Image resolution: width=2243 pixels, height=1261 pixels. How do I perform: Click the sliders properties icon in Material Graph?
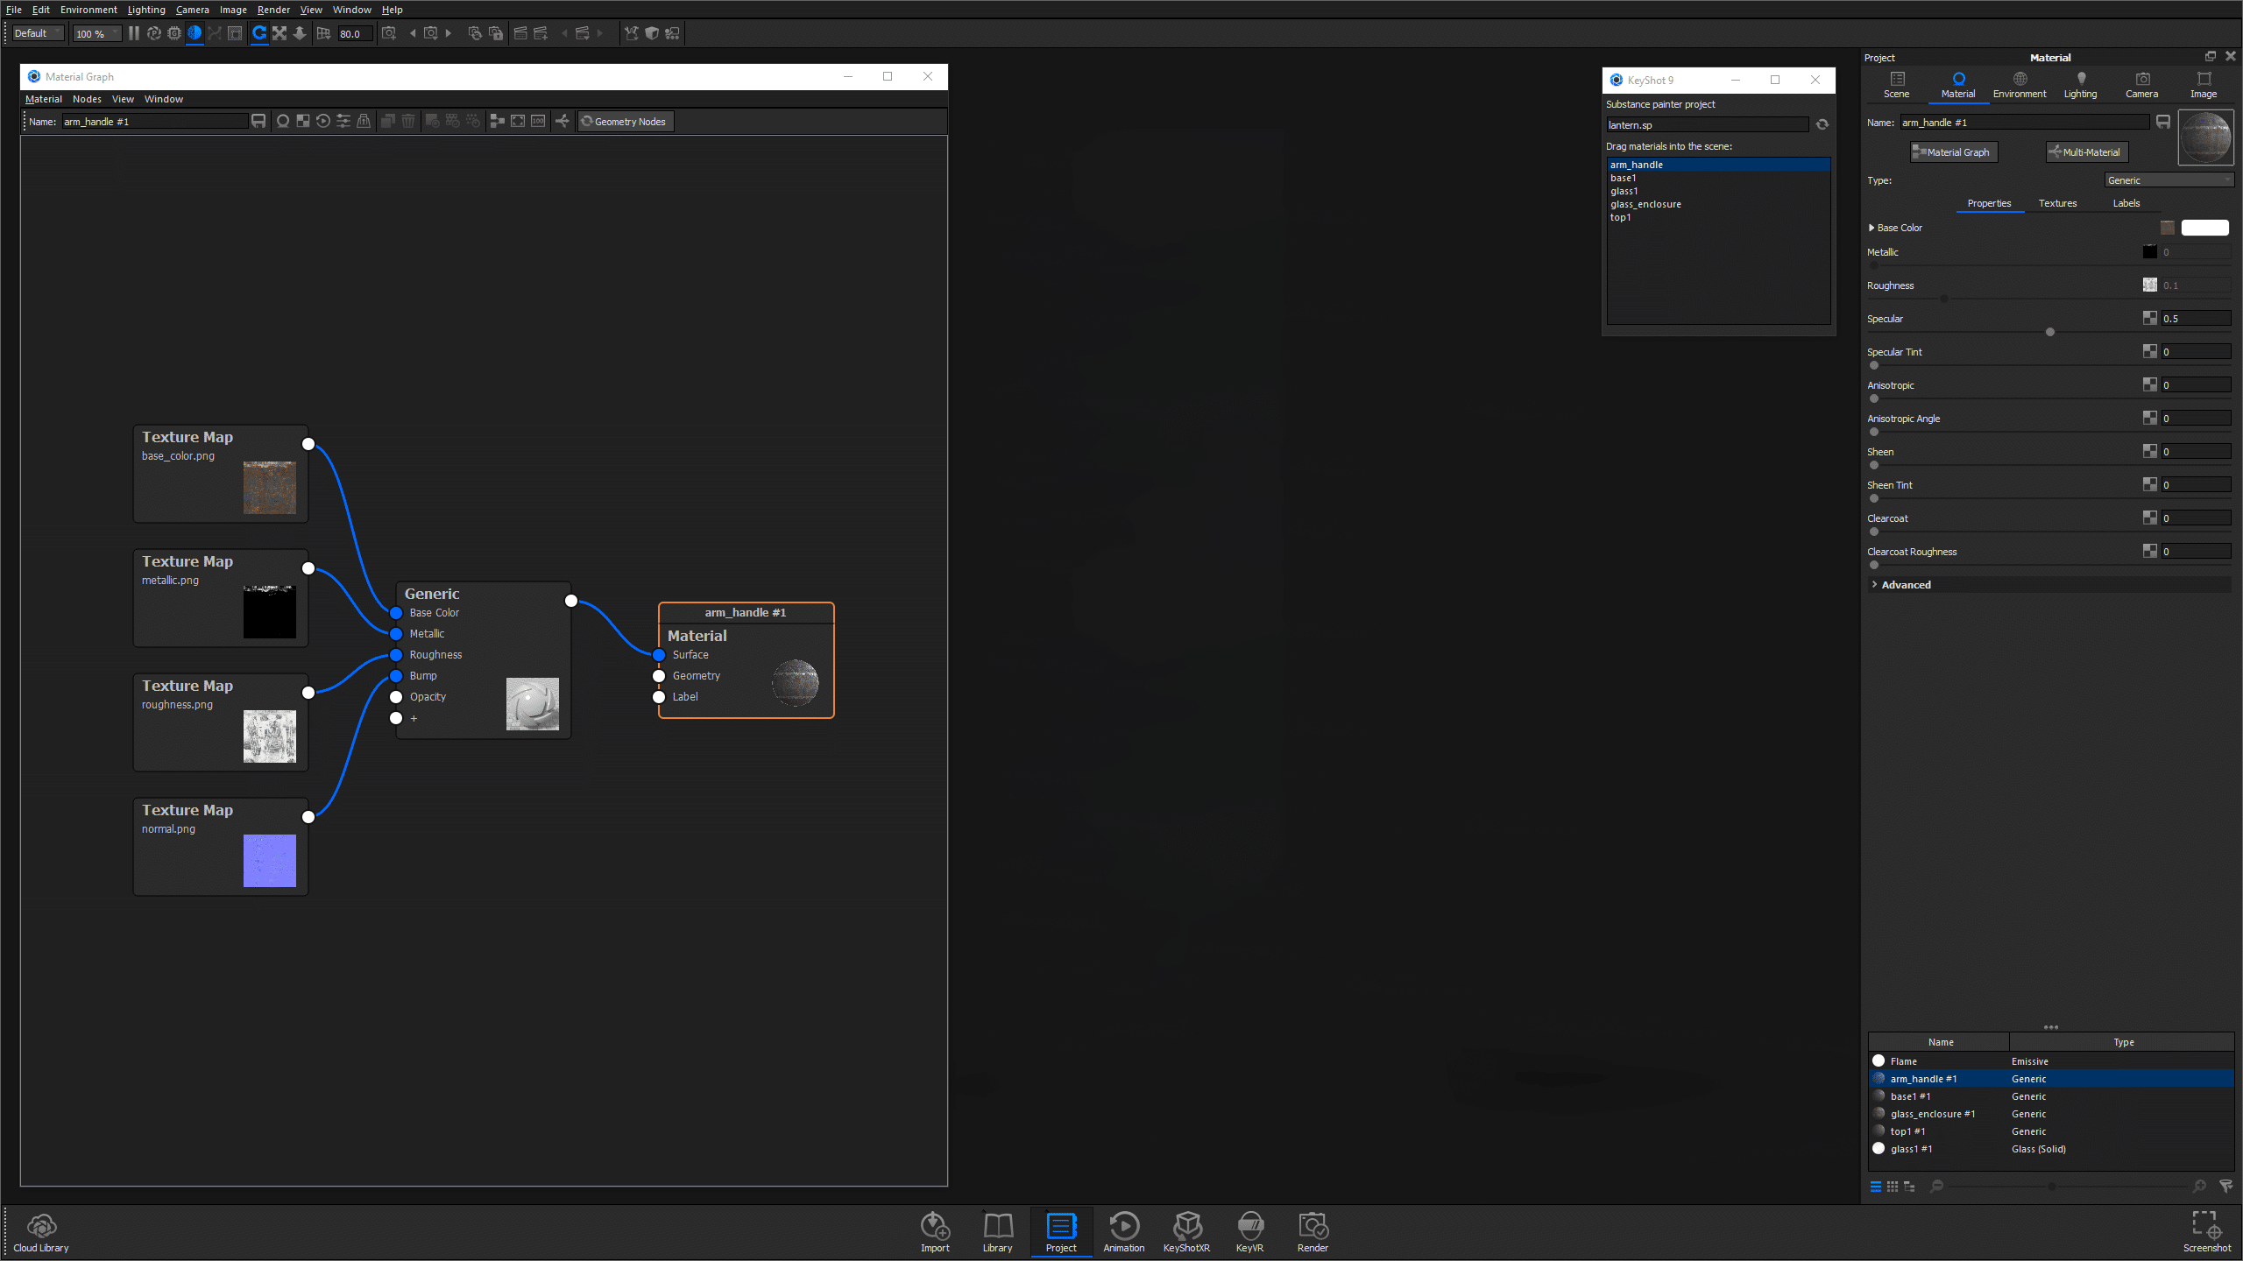[343, 121]
